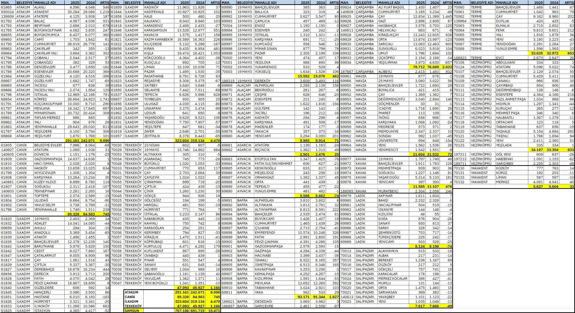Click the YENİ BÜYÜKLÜ Tekkeköy cell
Image resolution: width=575 pixels, height=313 pixels.
[x=156, y=283]
